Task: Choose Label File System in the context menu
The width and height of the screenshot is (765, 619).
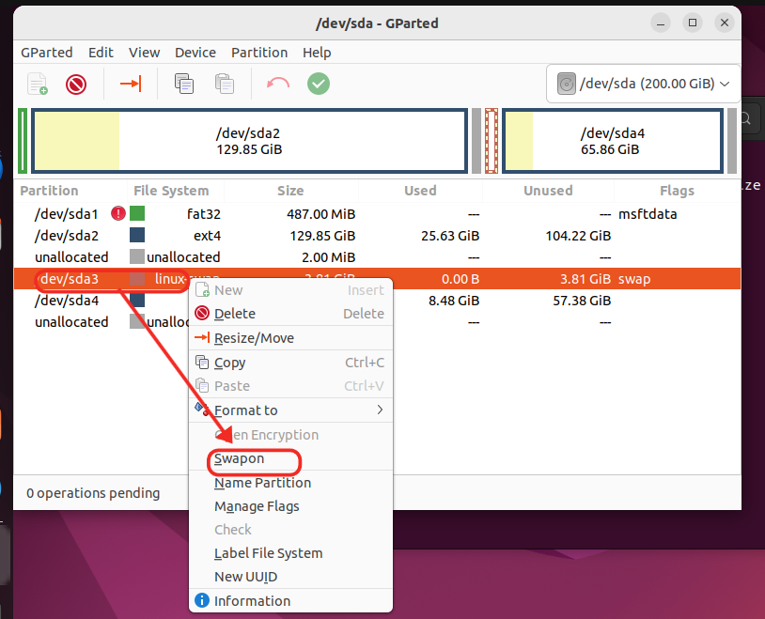Action: coord(290,553)
